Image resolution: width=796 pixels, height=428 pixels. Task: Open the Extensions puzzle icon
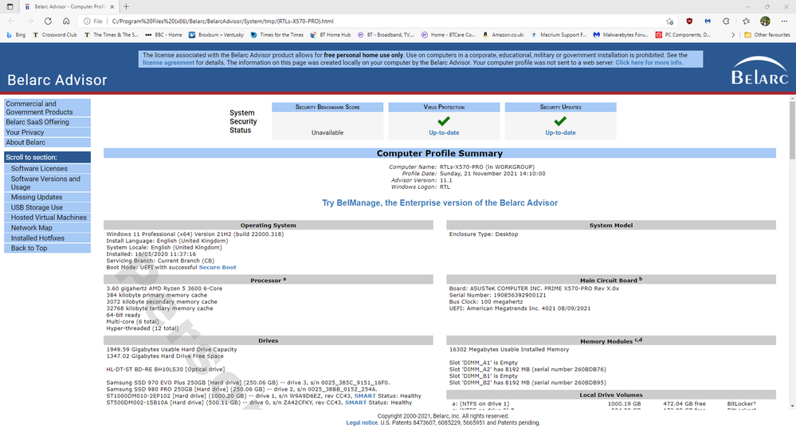coord(727,21)
